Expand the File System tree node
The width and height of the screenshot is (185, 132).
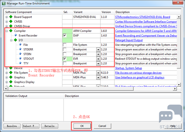pyautogui.click(x=7, y=73)
